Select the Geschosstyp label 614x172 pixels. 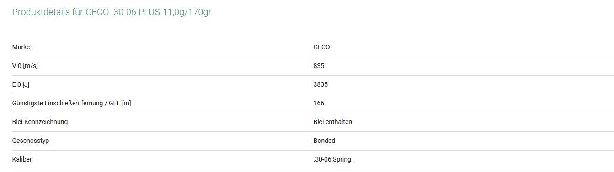(31, 141)
